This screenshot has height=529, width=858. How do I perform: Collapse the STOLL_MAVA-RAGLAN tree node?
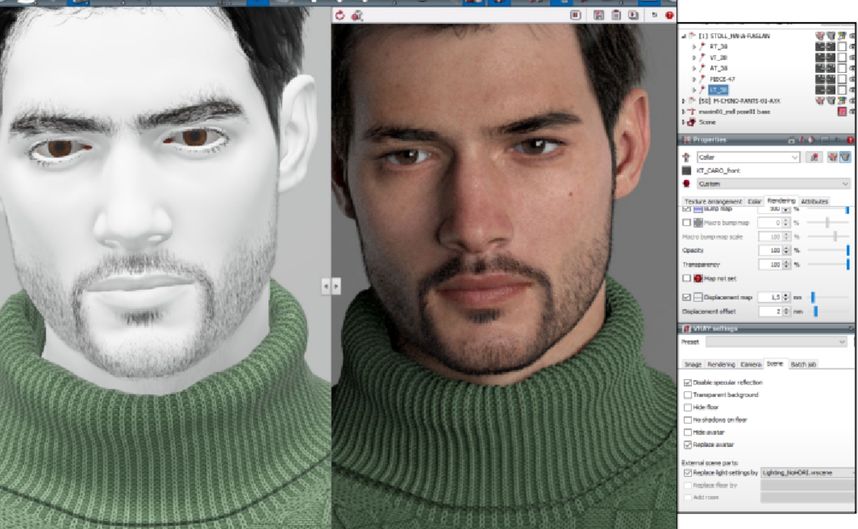point(684,36)
